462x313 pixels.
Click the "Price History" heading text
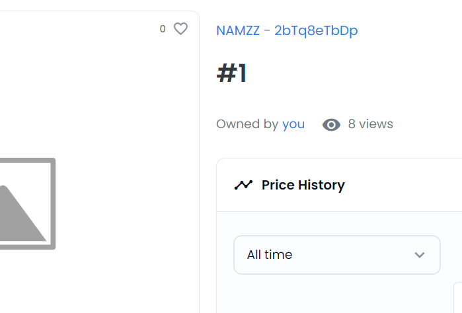pyautogui.click(x=303, y=185)
